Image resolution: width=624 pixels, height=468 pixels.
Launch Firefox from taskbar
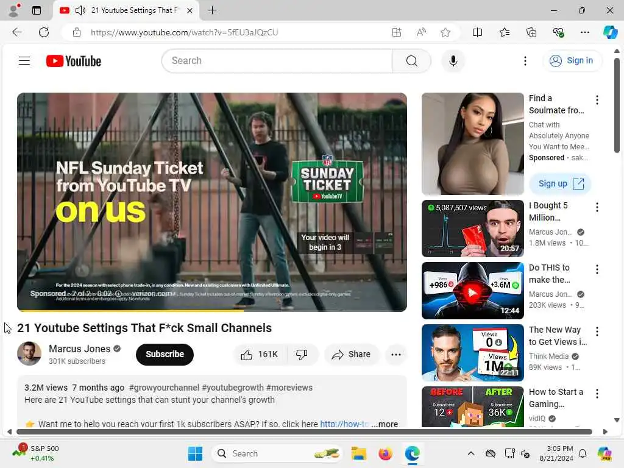[385, 453]
